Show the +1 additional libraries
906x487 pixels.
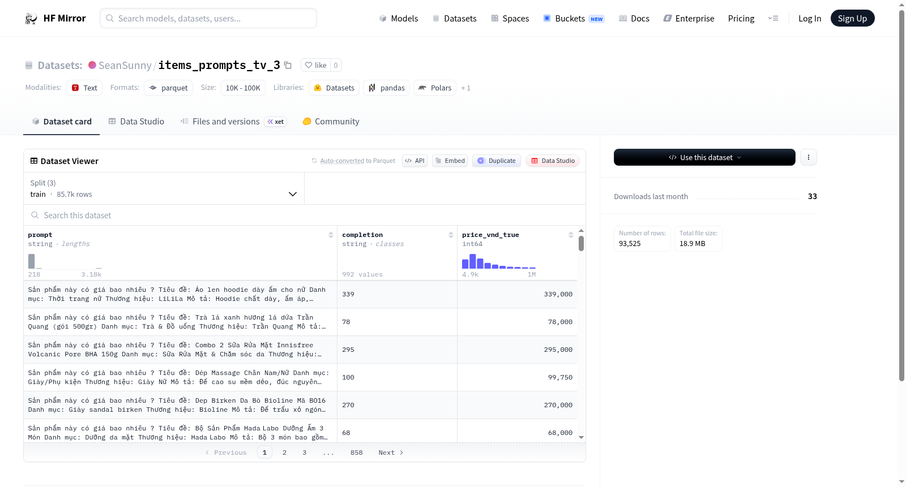[x=465, y=88]
